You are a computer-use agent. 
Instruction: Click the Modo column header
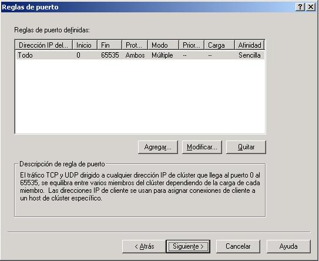163,45
